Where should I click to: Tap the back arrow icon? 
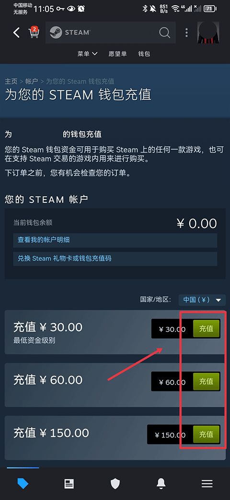(16, 33)
